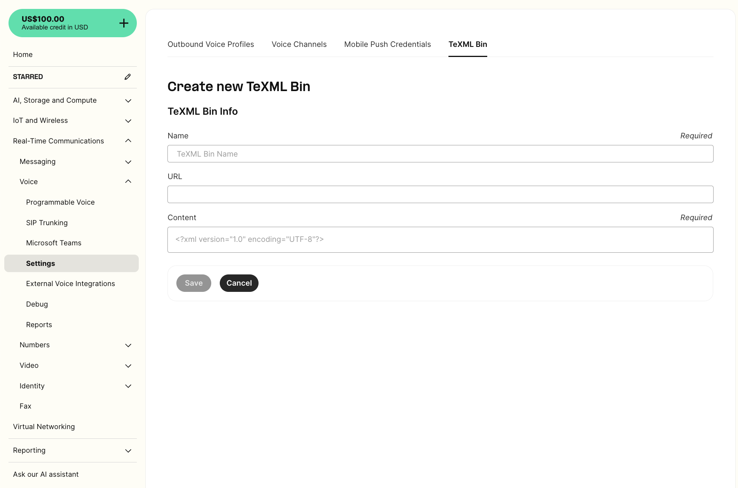Switch to the Outbound Voice Profiles tab
This screenshot has height=488, width=738.
(210, 44)
